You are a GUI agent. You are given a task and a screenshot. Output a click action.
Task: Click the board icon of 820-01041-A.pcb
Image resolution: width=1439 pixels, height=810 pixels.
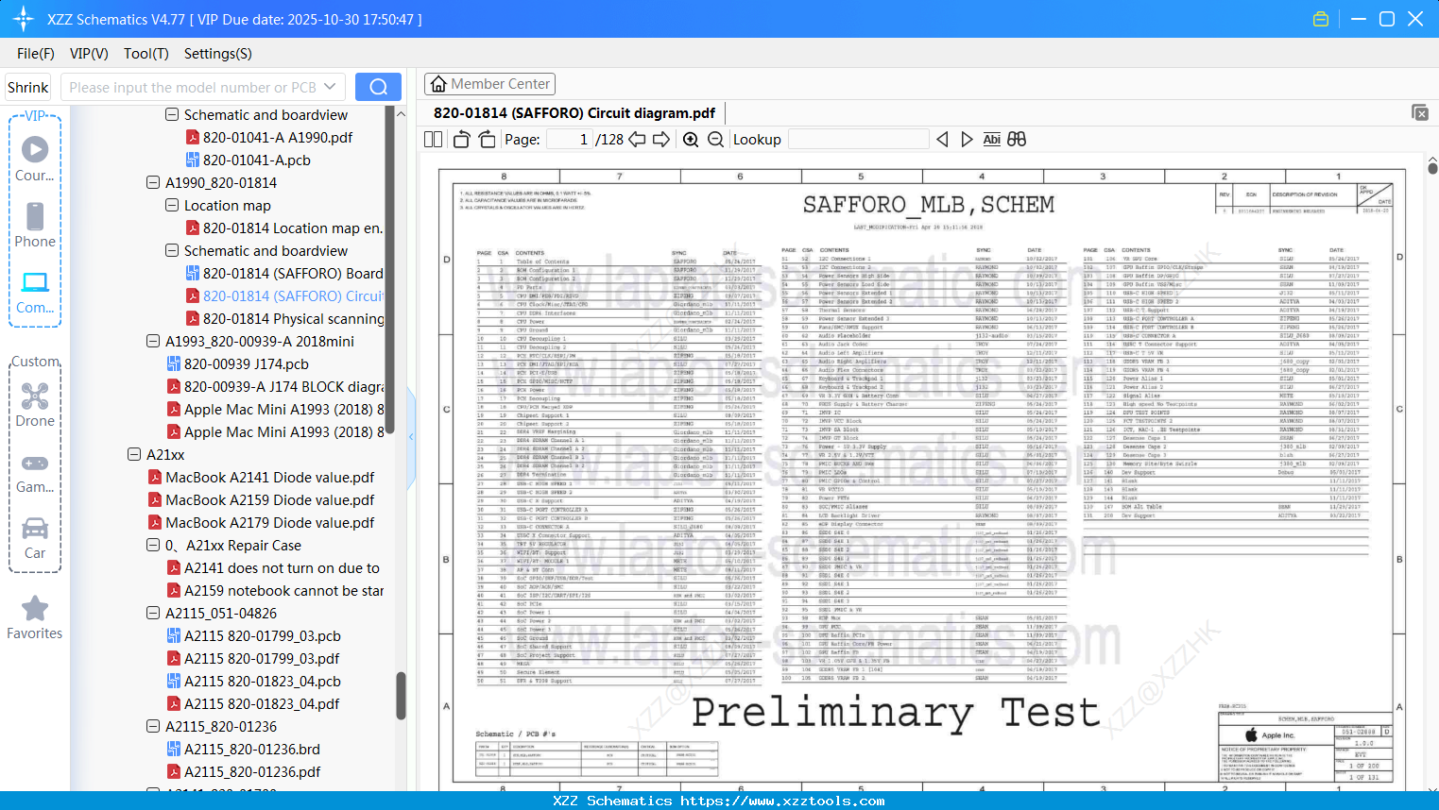[193, 160]
